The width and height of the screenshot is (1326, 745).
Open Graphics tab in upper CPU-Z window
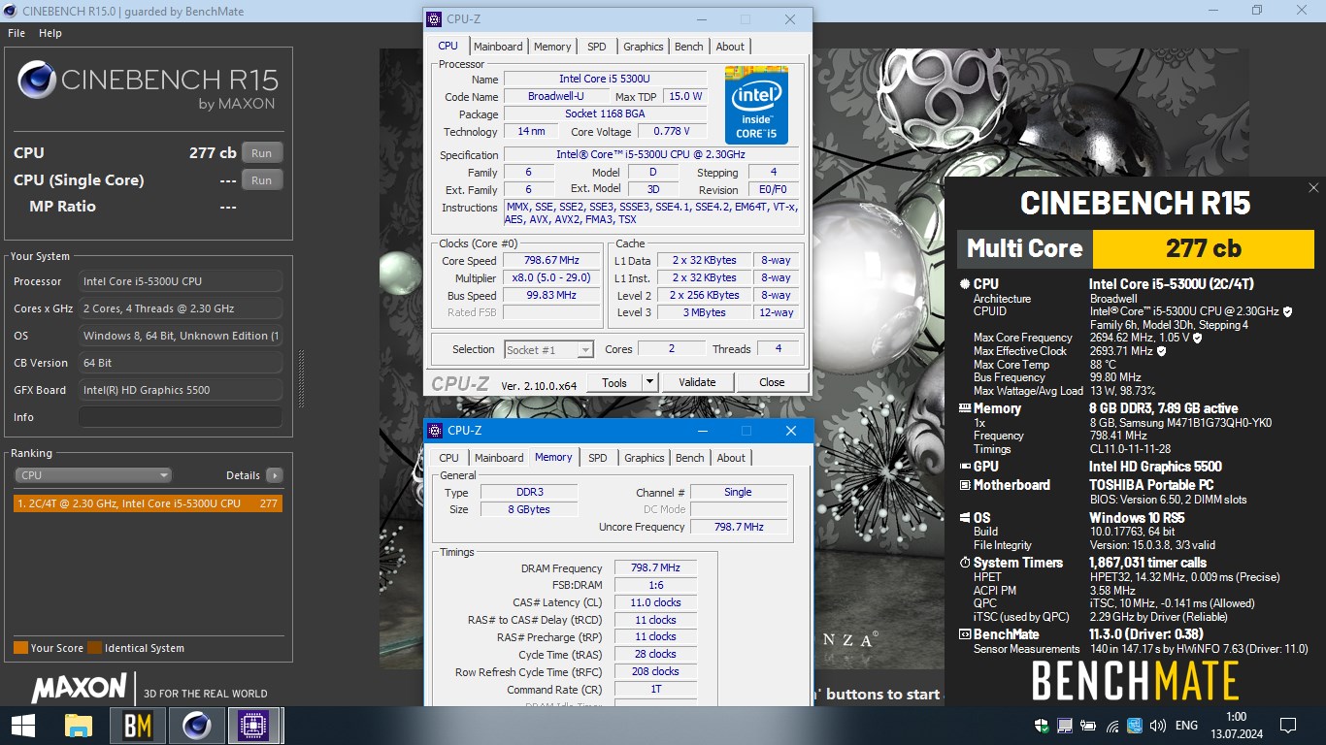coord(644,47)
